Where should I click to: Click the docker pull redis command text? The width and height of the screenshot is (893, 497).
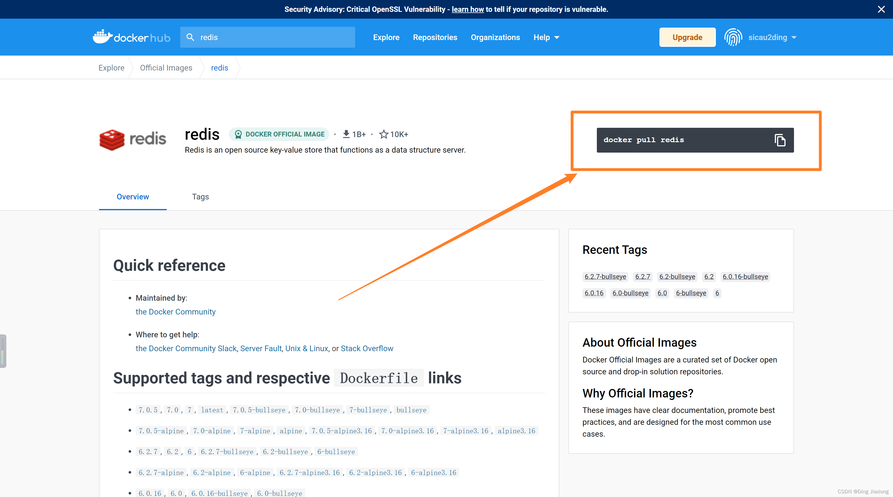tap(644, 140)
